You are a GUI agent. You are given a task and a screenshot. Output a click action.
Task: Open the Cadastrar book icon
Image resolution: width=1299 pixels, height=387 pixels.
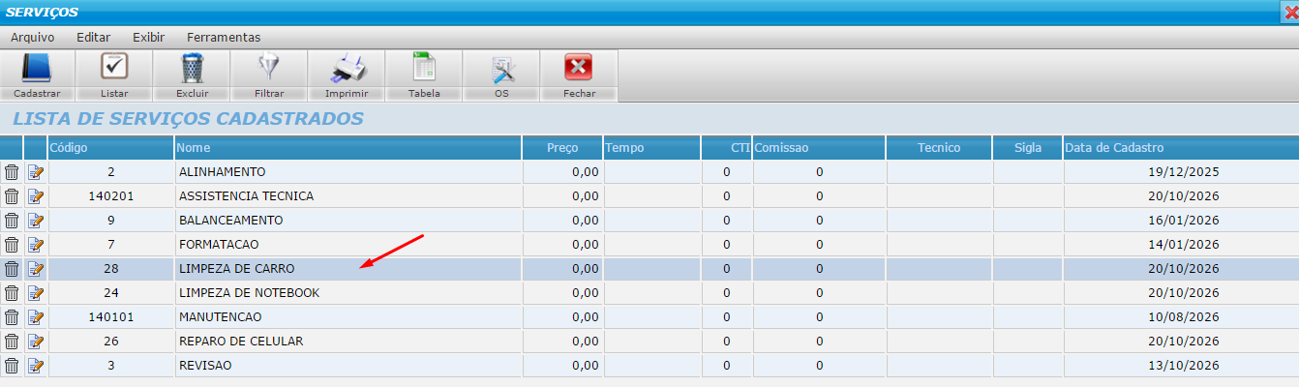pos(37,68)
